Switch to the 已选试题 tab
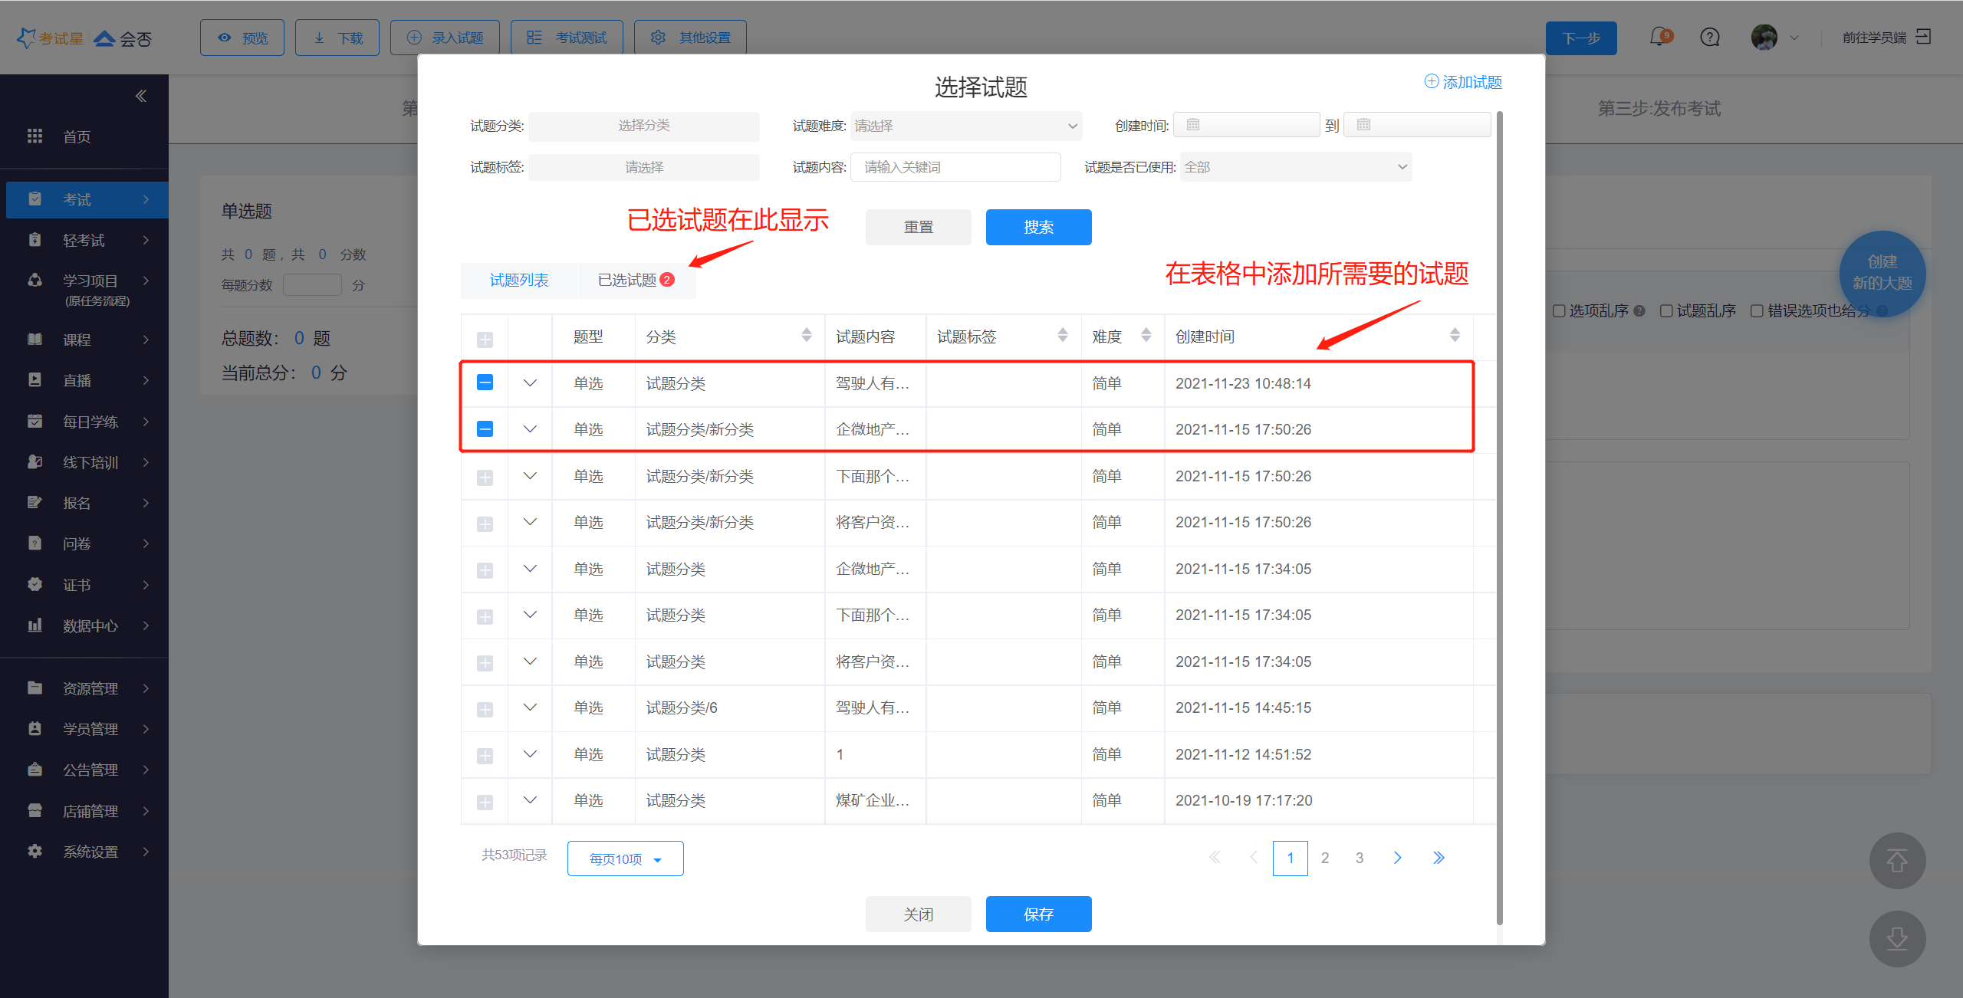This screenshot has width=1963, height=998. (635, 281)
